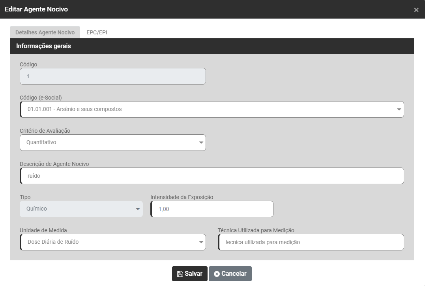Screen dimensions: 425x286
Task: Focus the Técnica Utilizada para Medição field
Action: pos(311,242)
